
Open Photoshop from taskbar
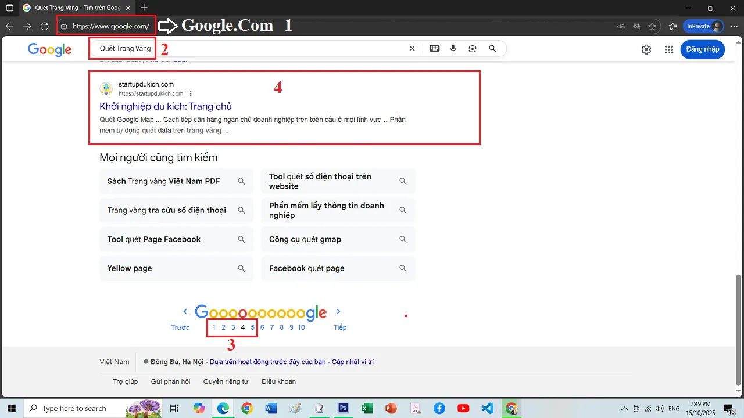(343, 408)
